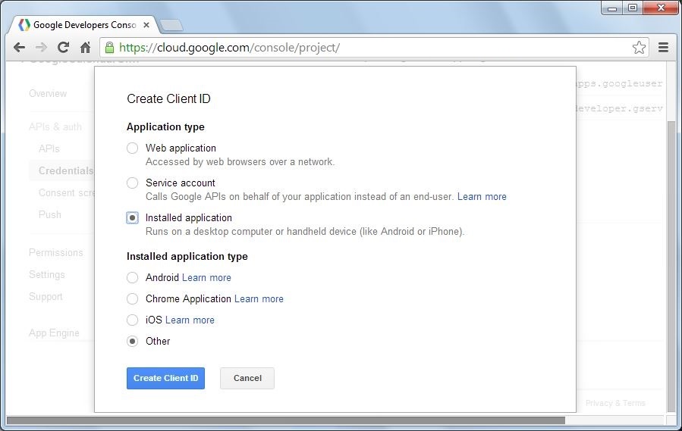Viewport: 682px width, 431px height.
Task: Choose the Other installed application type
Action: tap(132, 342)
